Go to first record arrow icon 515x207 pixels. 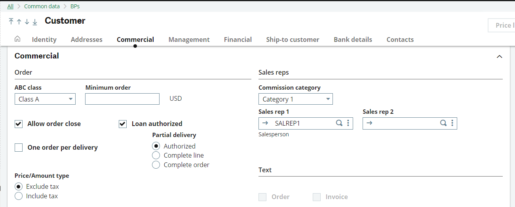(x=11, y=22)
